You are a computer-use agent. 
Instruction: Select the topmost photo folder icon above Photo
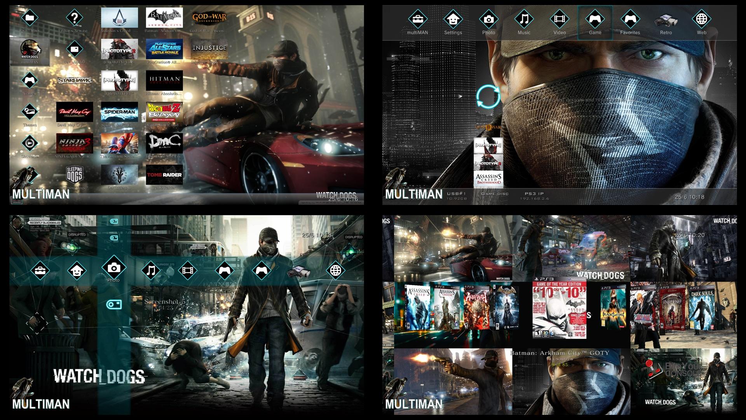[114, 221]
